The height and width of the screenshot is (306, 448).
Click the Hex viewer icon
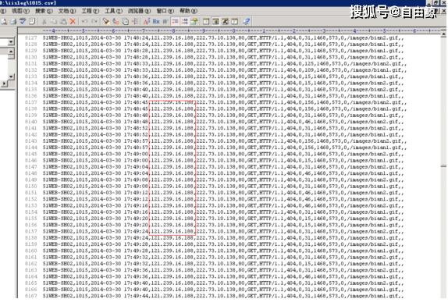pos(156,21)
